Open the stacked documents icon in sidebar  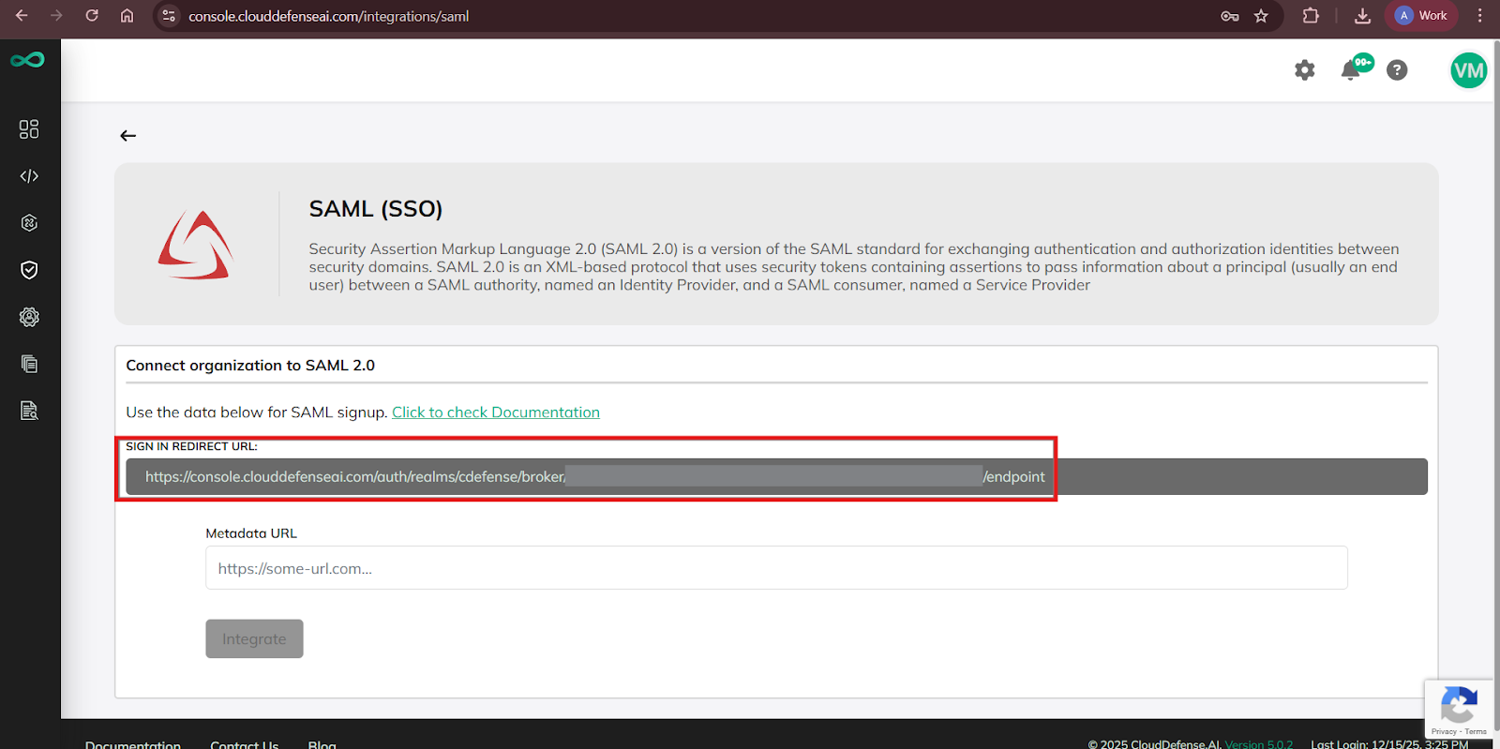pyautogui.click(x=29, y=364)
